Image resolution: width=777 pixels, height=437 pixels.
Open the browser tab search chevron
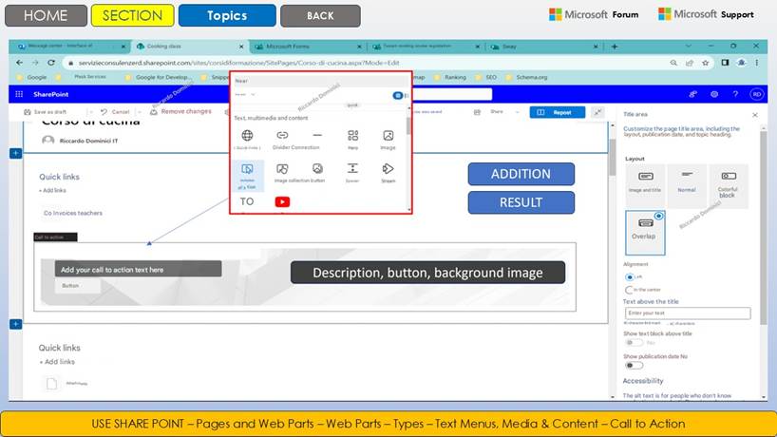click(689, 47)
